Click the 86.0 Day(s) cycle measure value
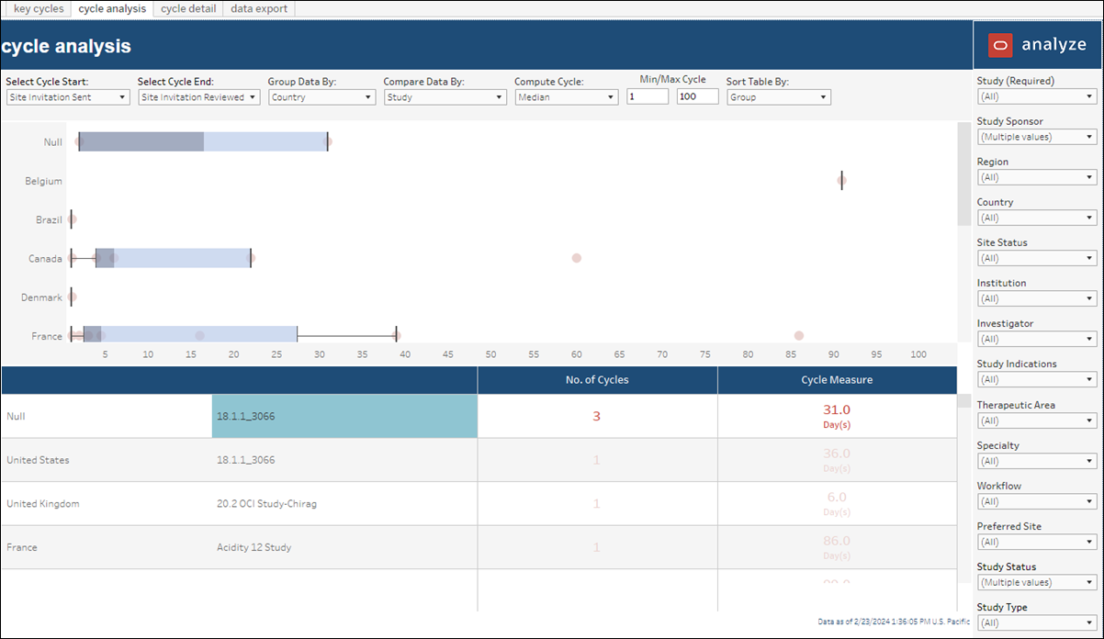 coord(836,546)
